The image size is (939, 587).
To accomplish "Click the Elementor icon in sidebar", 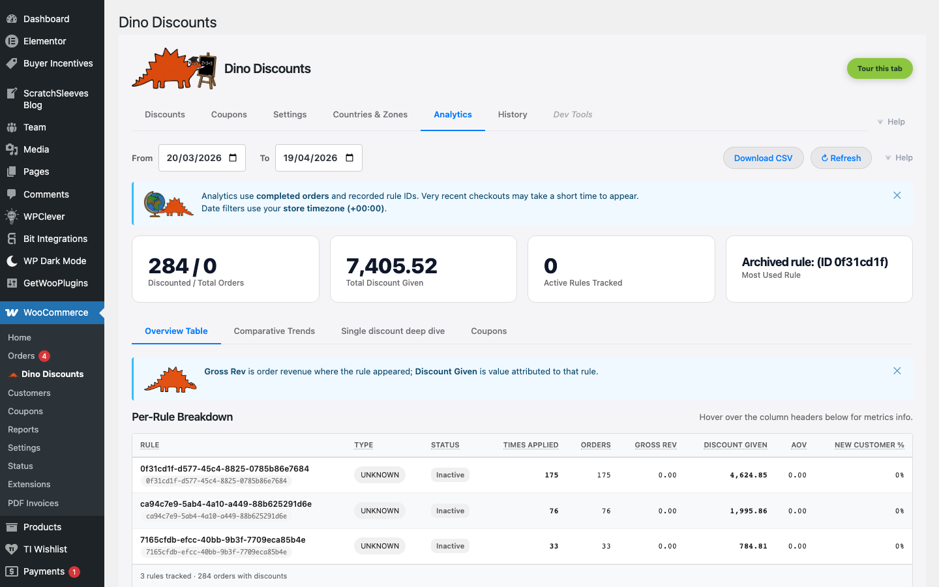I will [12, 41].
